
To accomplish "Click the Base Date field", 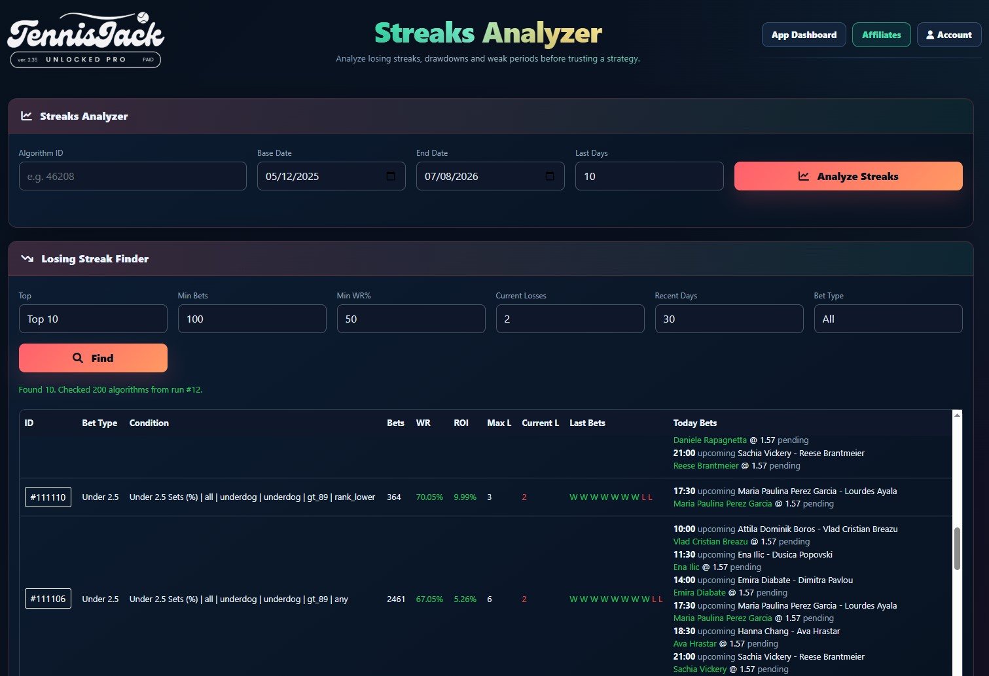I will pyautogui.click(x=331, y=176).
